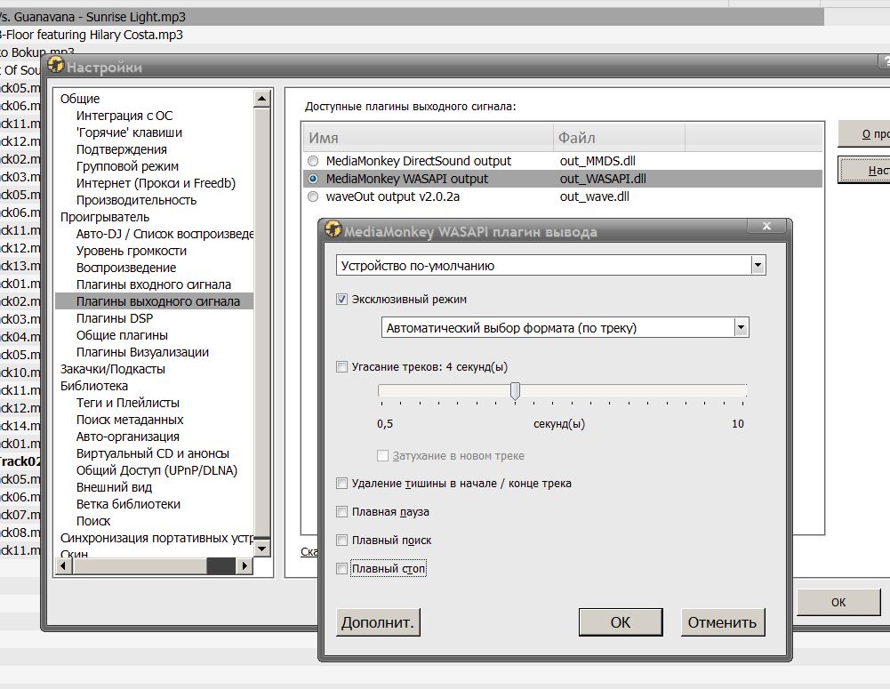Select Плагины DSP settings item
The image size is (890, 689).
[x=115, y=318]
